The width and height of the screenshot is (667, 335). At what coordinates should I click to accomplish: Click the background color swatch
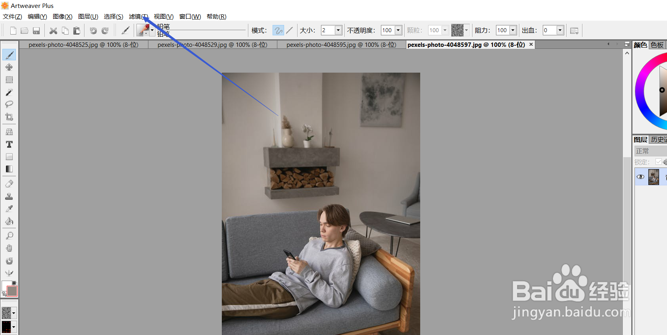tap(12, 291)
